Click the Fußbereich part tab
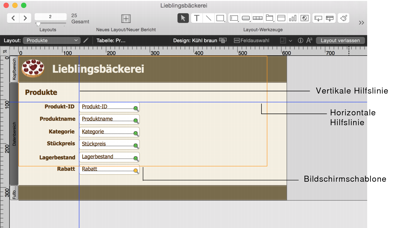Viewport: 400px width, 228px height. (x=14, y=193)
